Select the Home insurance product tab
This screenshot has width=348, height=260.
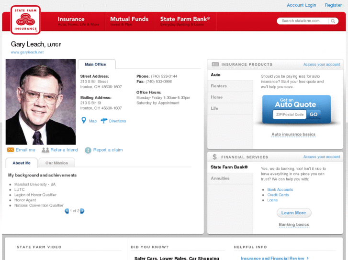[x=230, y=97]
